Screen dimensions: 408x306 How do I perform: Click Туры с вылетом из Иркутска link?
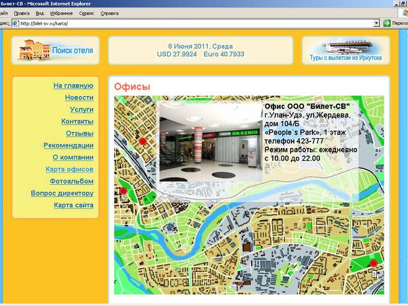coord(346,57)
